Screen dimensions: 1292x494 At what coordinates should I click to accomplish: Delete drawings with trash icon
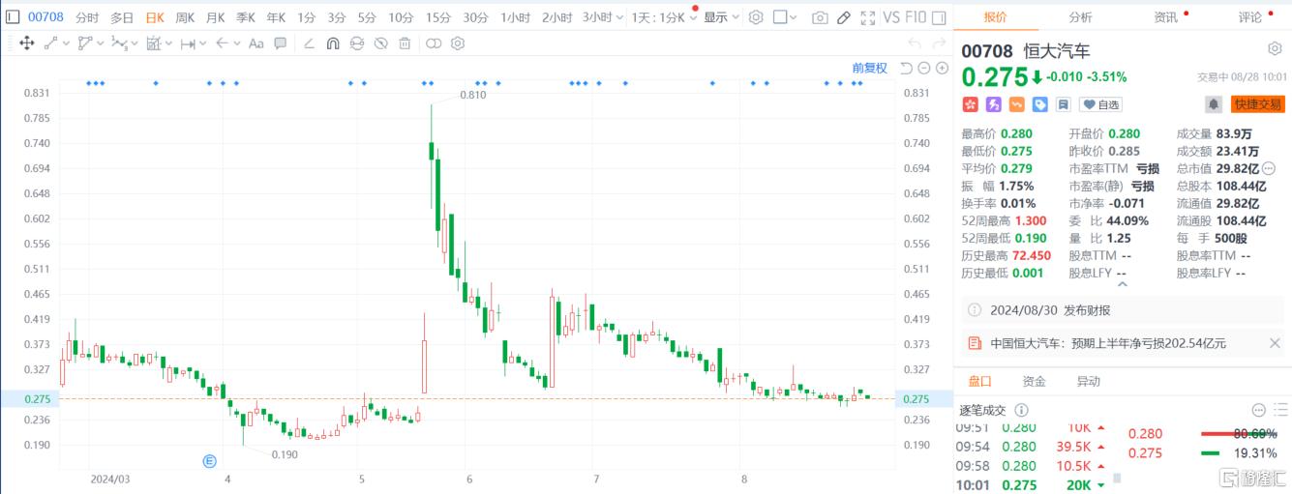pos(405,43)
